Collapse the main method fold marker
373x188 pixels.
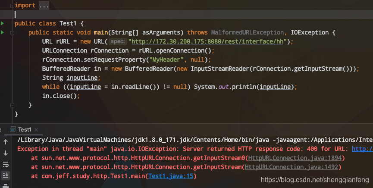[x=12, y=33]
